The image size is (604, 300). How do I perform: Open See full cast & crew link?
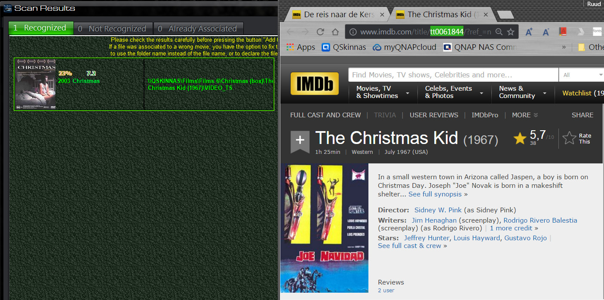[410, 245]
